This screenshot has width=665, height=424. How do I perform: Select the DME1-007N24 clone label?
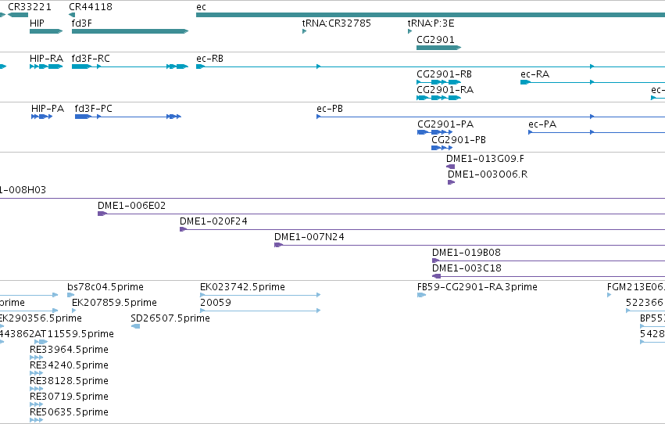309,237
